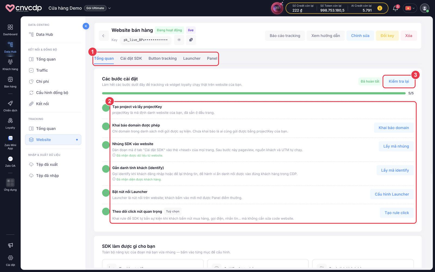This screenshot has height=272, width=435.
Task: Switch to the Cài đặt SDK tab
Action: [131, 58]
